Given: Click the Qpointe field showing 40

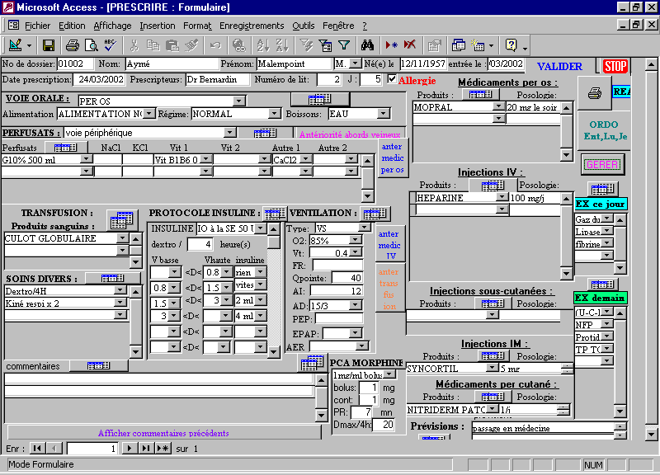Looking at the screenshot, I should (x=346, y=278).
